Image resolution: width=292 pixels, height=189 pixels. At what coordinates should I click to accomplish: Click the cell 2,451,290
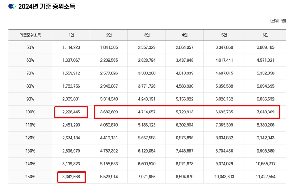(71, 125)
